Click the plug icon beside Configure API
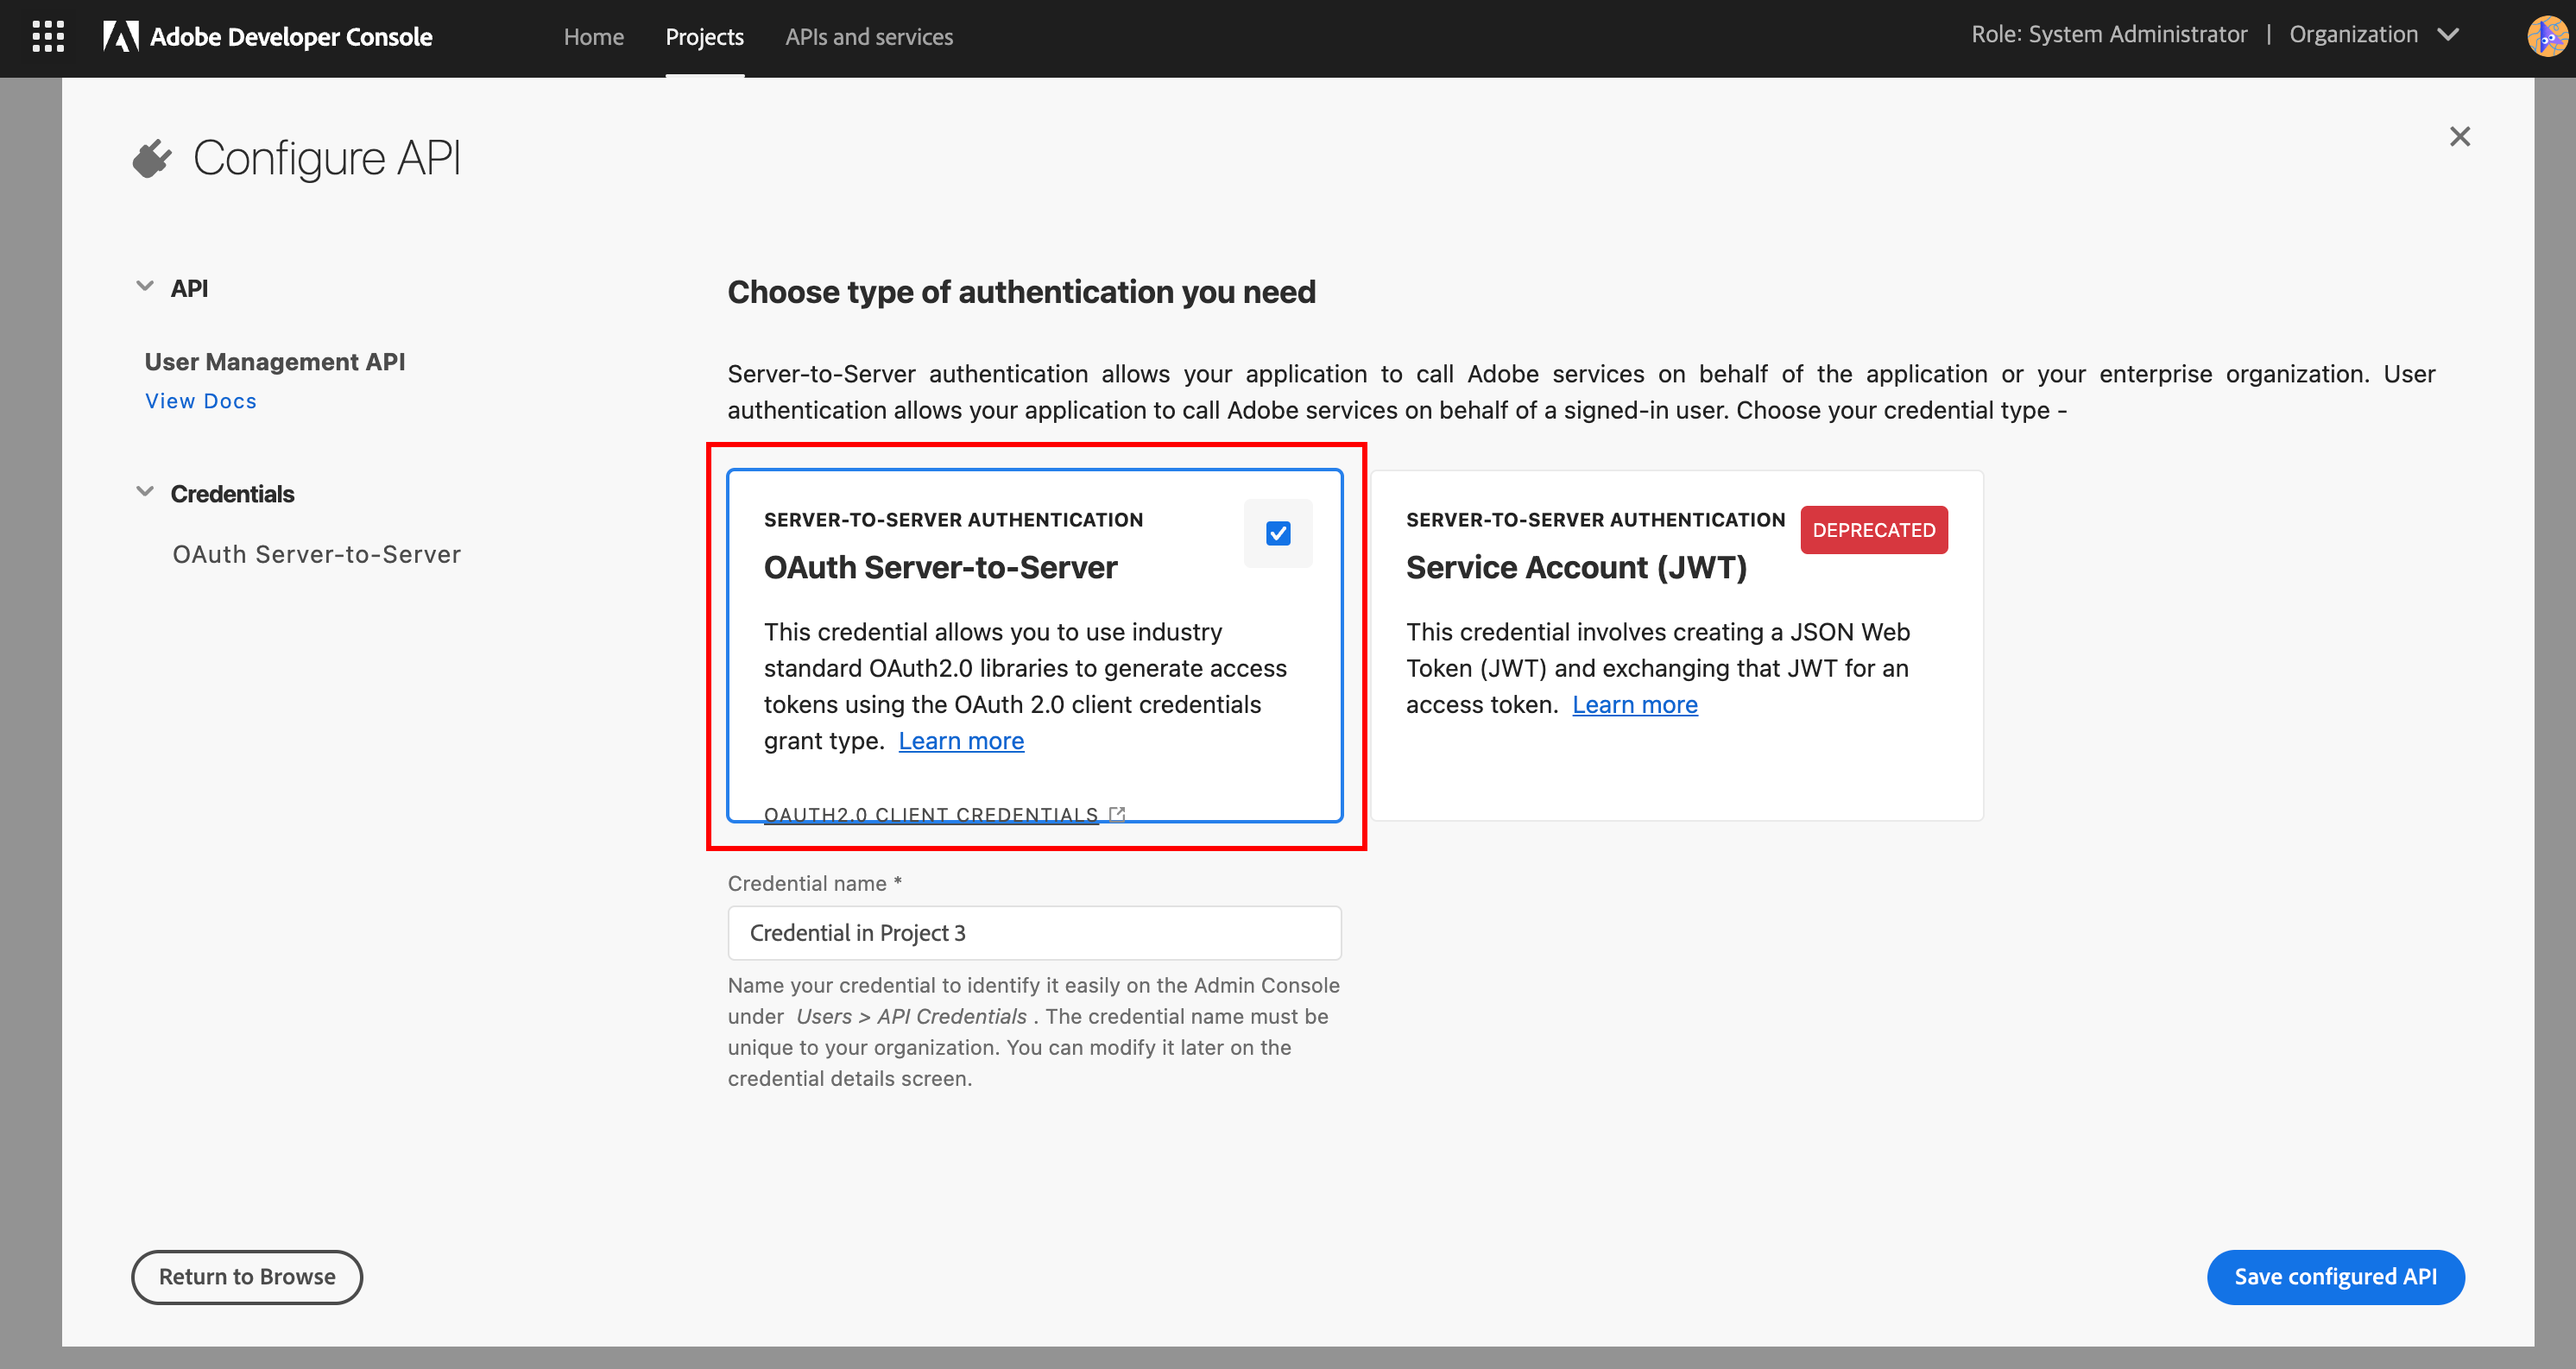The height and width of the screenshot is (1369, 2576). point(150,157)
